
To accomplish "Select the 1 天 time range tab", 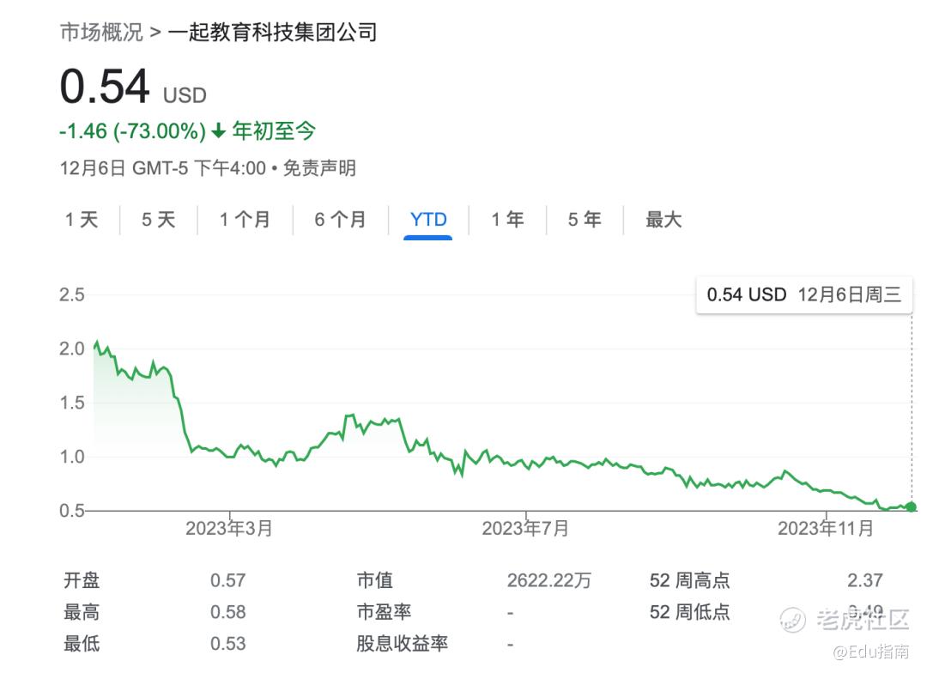I will (x=82, y=220).
